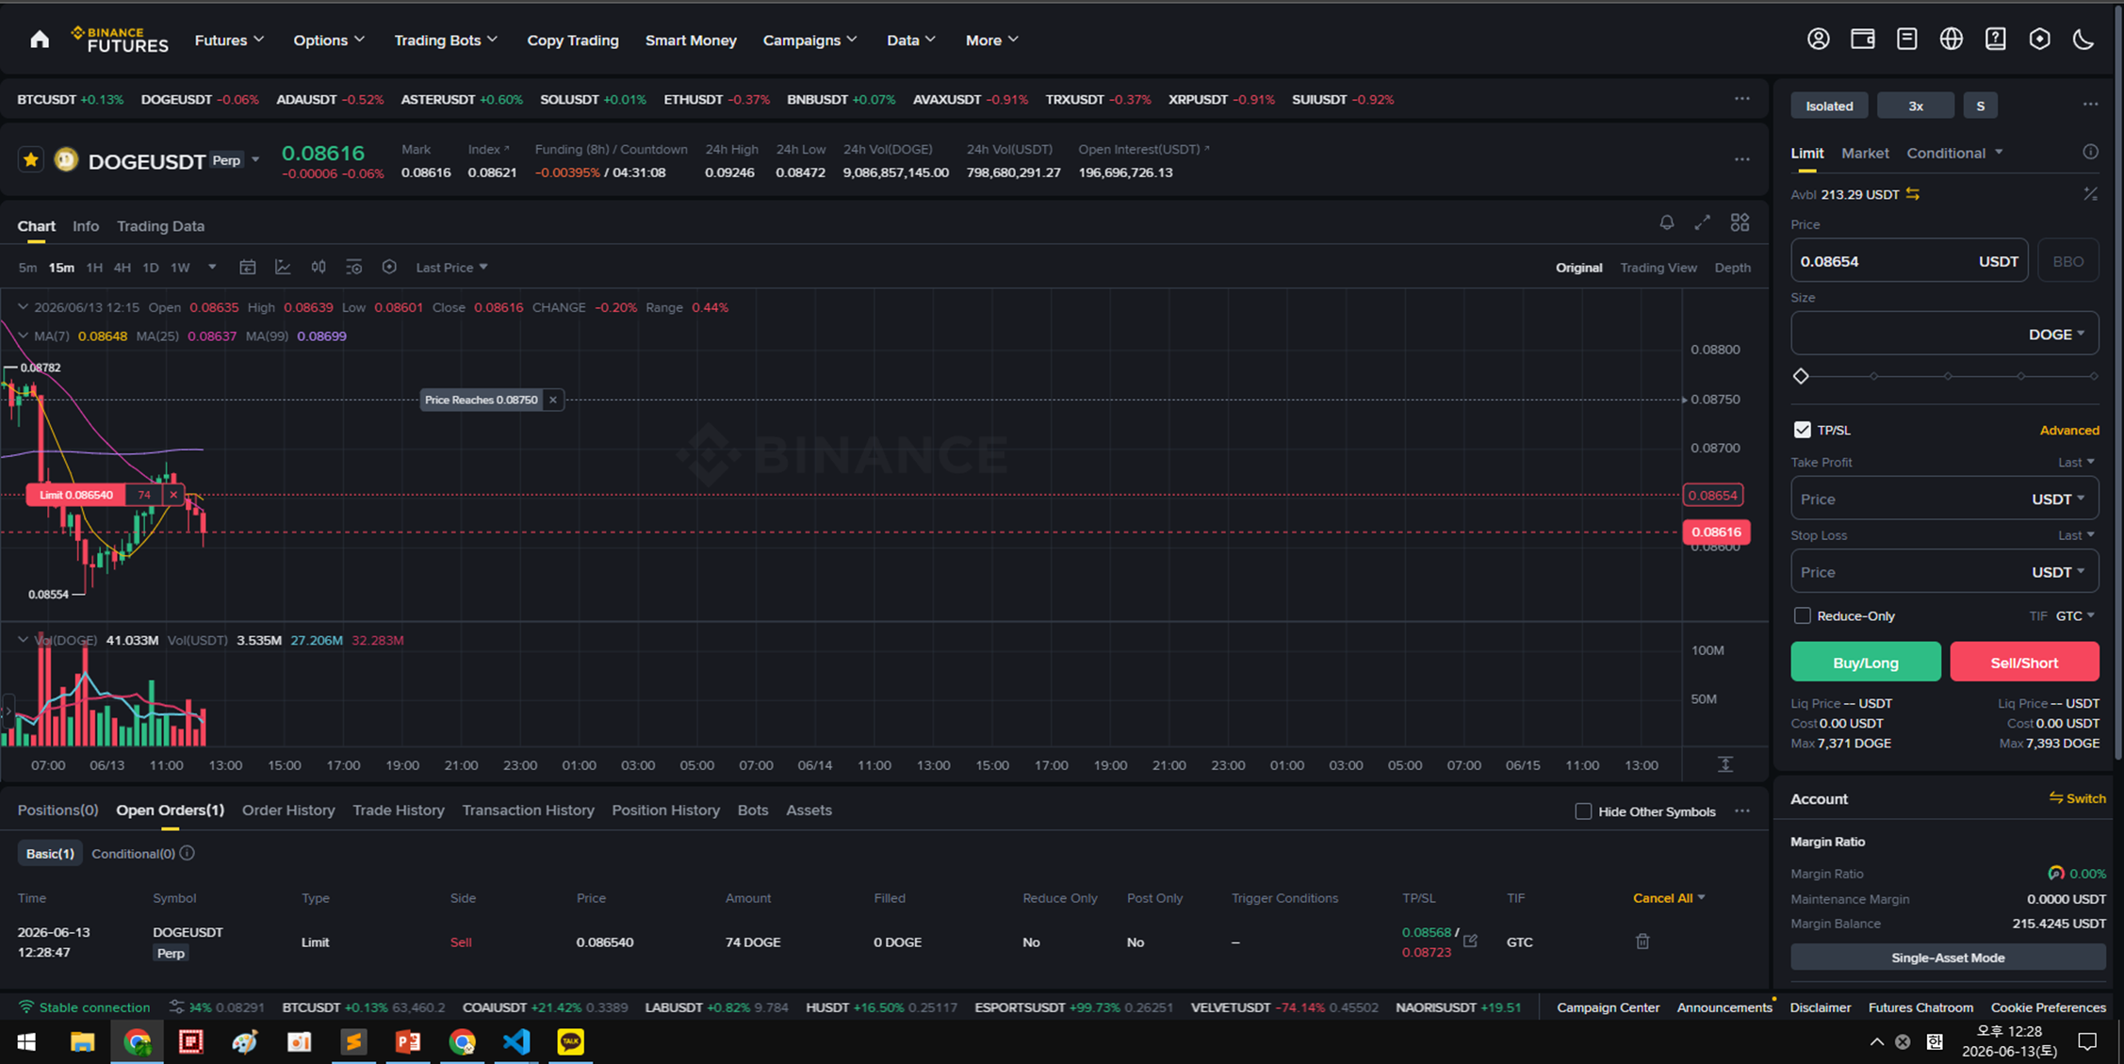The height and width of the screenshot is (1064, 2124).
Task: Expand chart to fullscreen
Action: click(1702, 222)
